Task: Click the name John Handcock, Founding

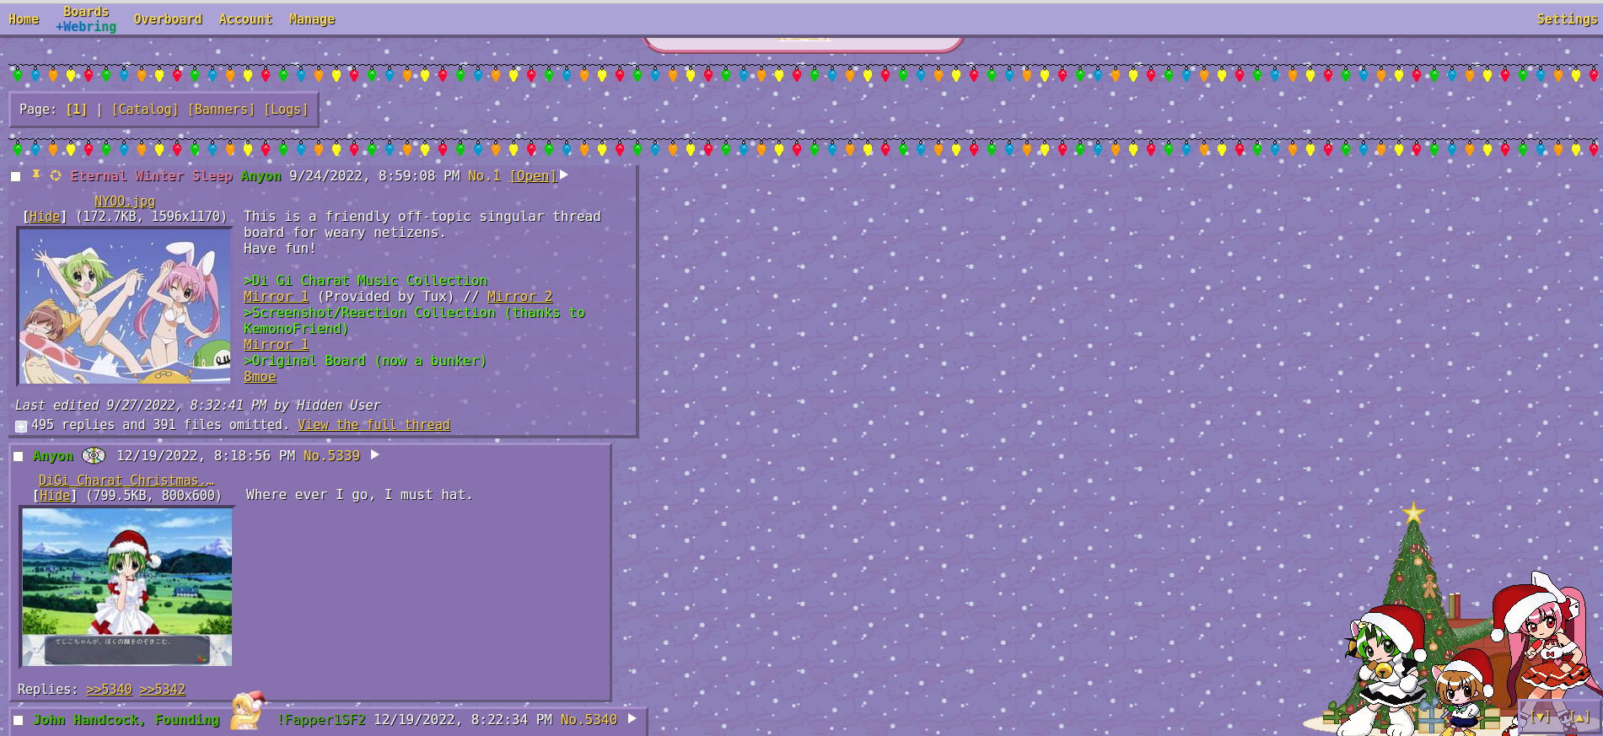Action: 126,720
